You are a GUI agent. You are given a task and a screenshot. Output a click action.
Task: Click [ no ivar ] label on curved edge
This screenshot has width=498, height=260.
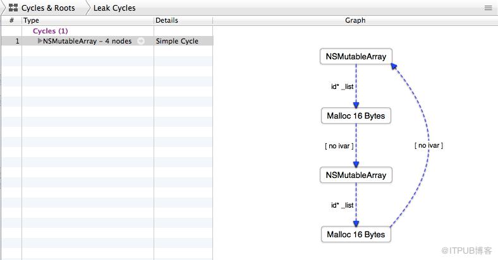(428, 145)
